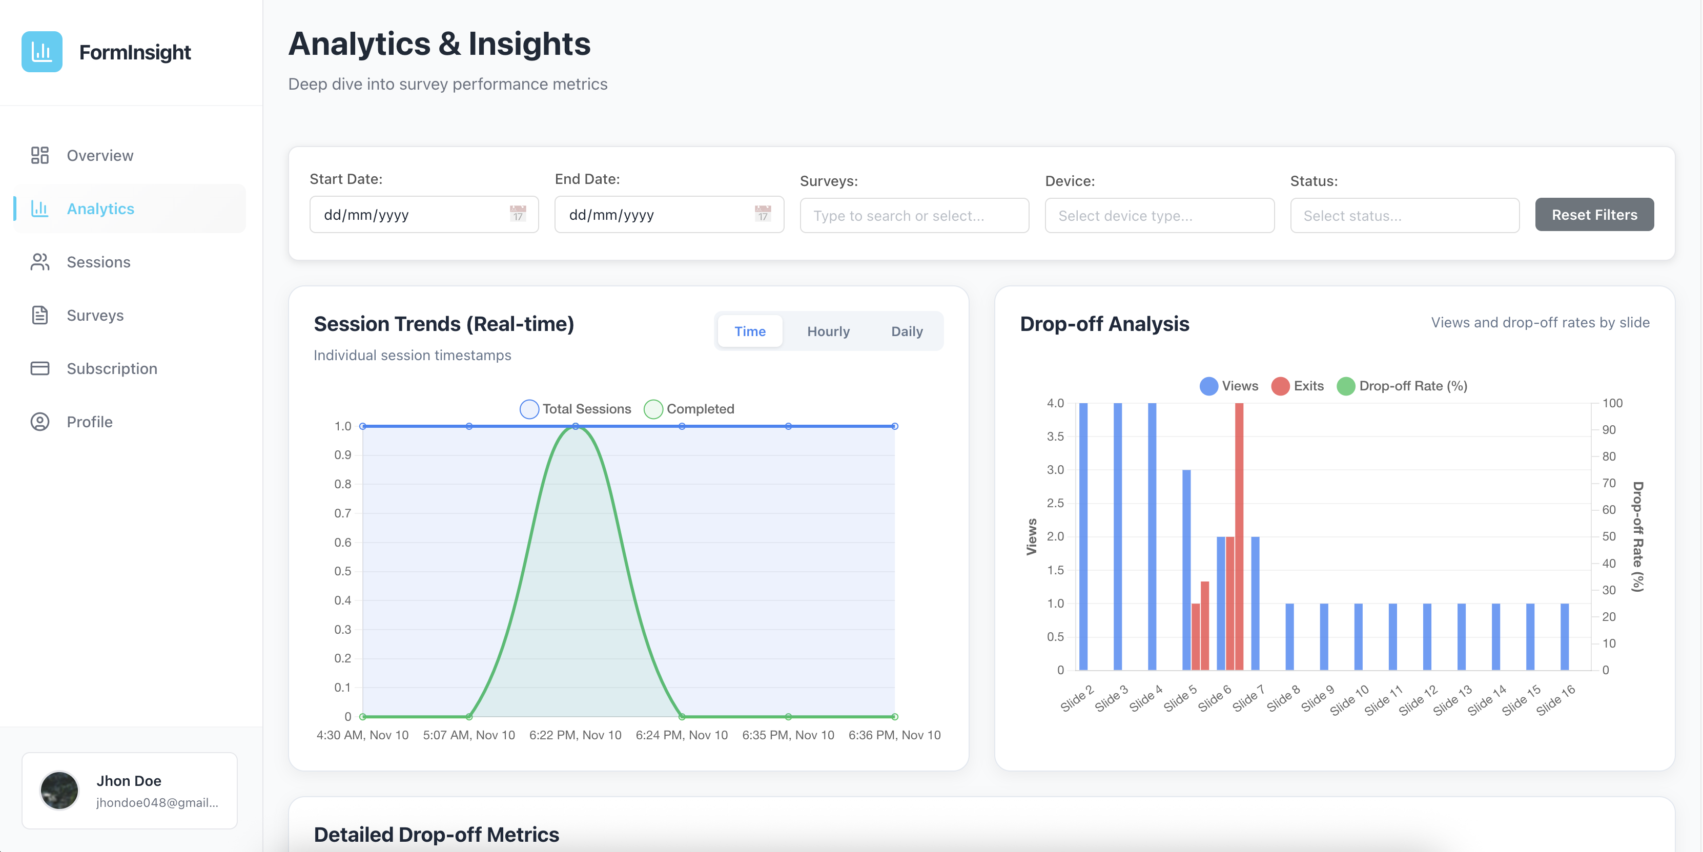Select the Overview dashboard icon
Image resolution: width=1703 pixels, height=852 pixels.
point(39,155)
